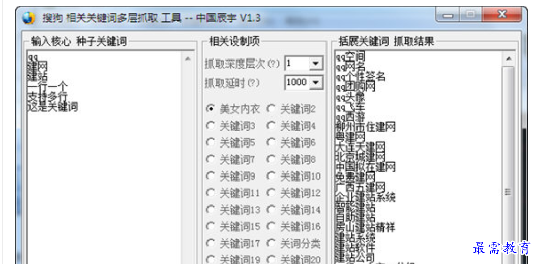Select the qq空间 result row
This screenshot has width=535, height=264.
click(x=350, y=55)
